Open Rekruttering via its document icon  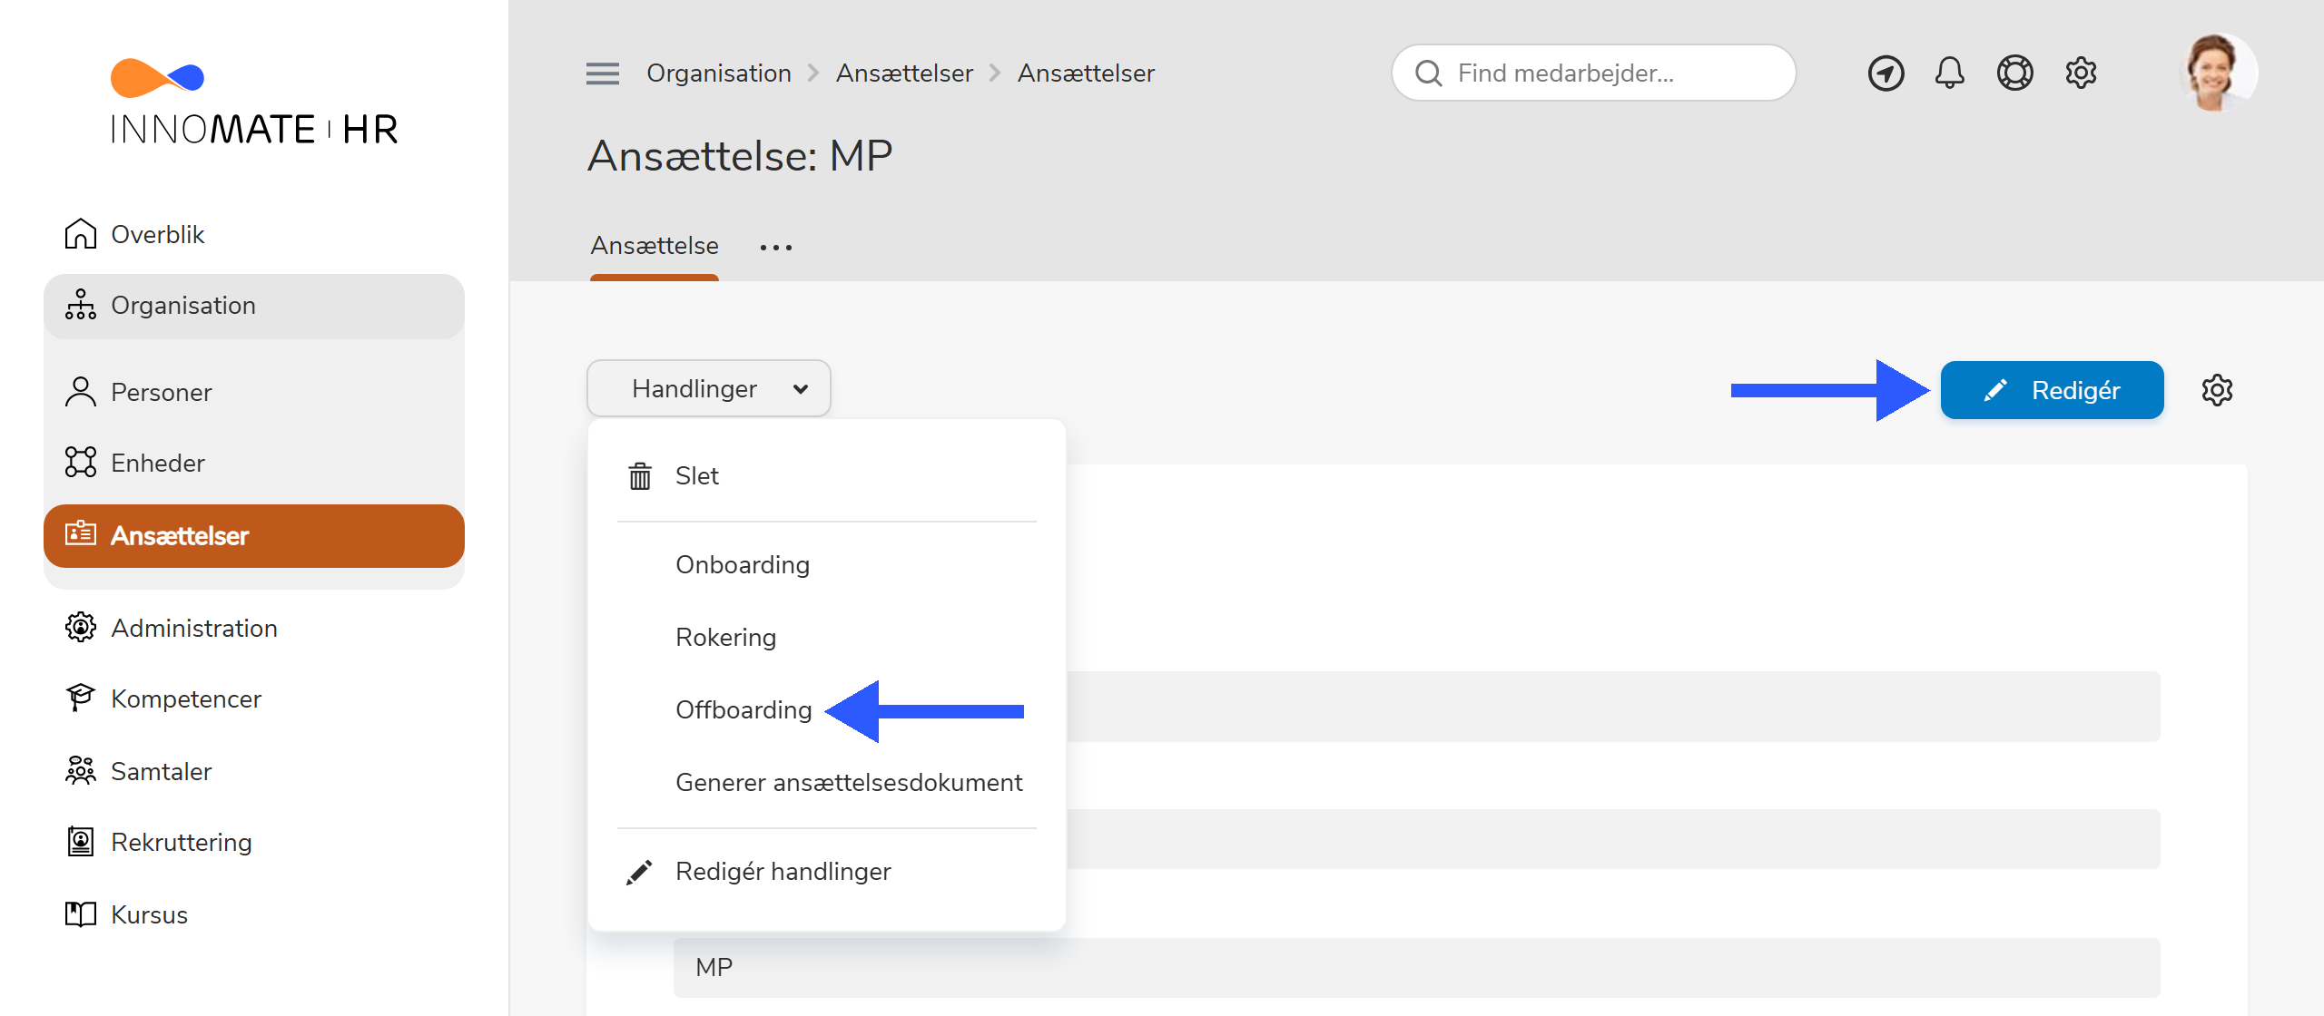82,841
